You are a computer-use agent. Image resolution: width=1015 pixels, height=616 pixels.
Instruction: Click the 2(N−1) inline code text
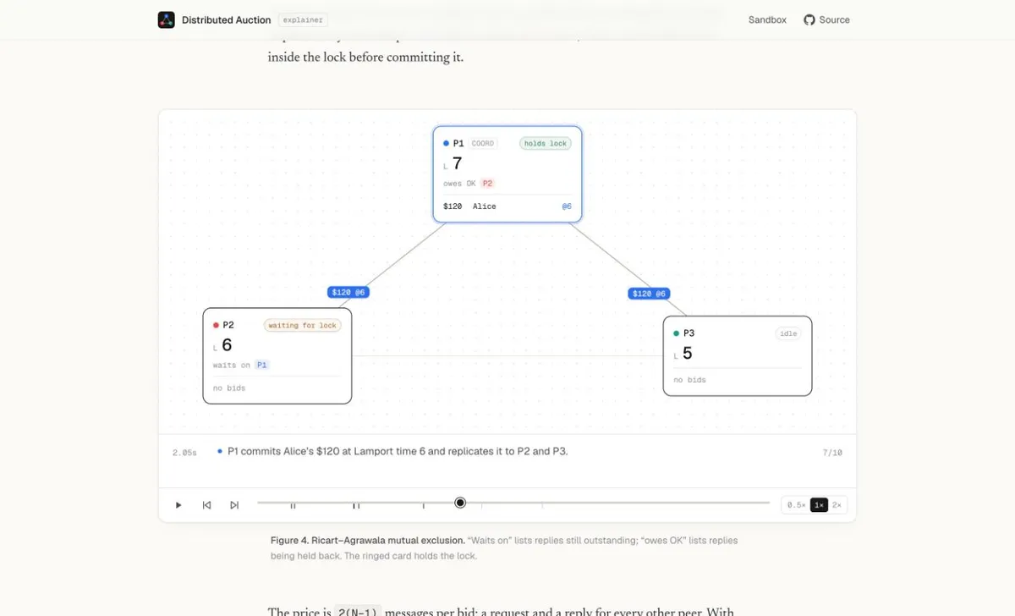(358, 611)
